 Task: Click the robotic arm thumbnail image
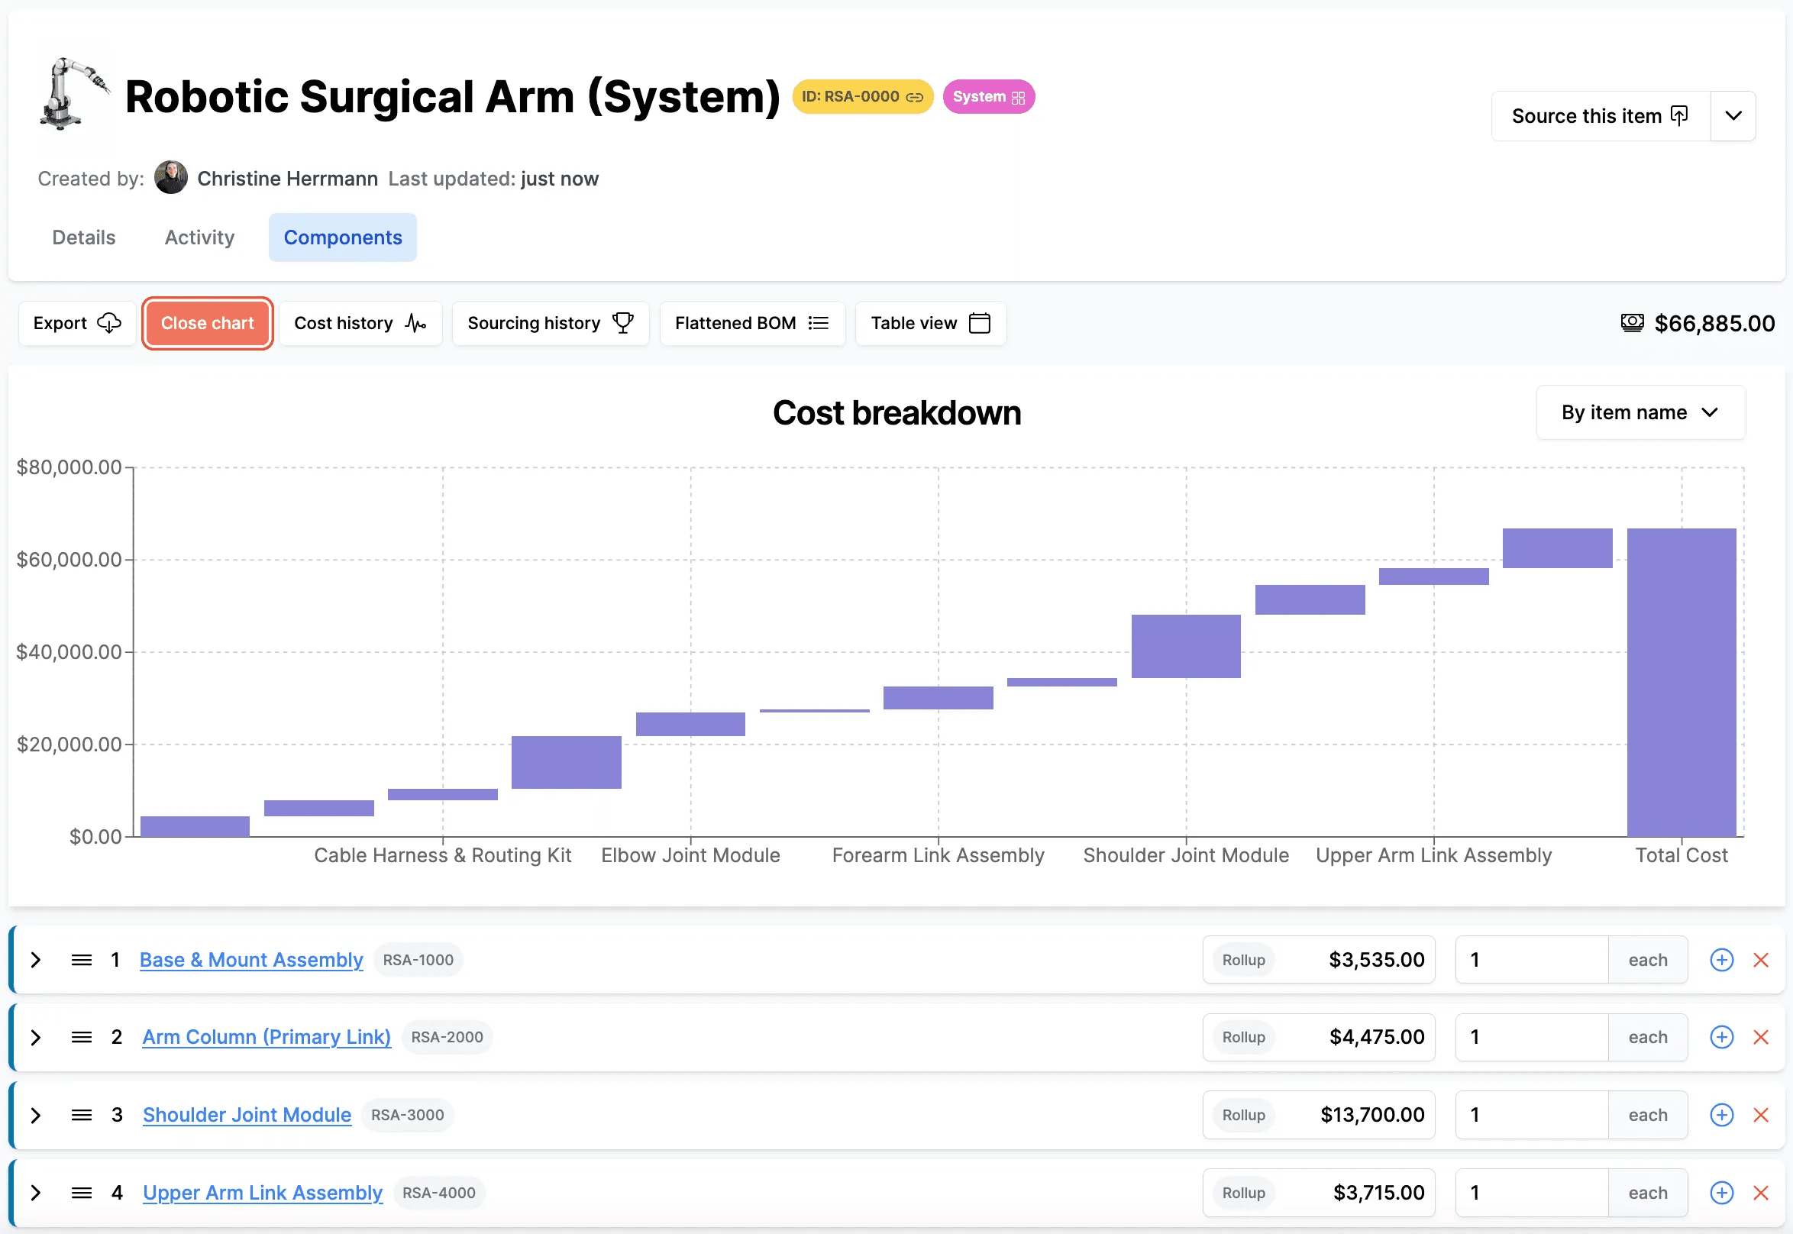[75, 96]
